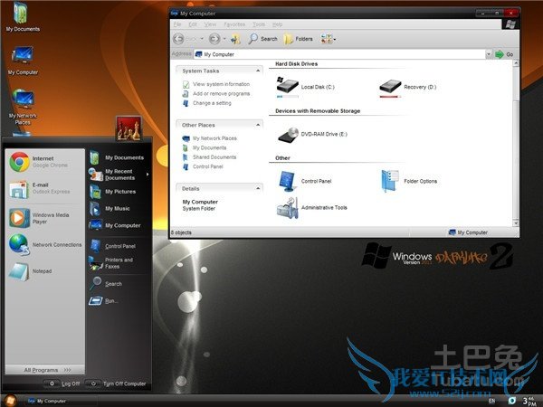Expand My Recent Documents submenu arrow
The height and width of the screenshot is (407, 543).
[x=148, y=175]
